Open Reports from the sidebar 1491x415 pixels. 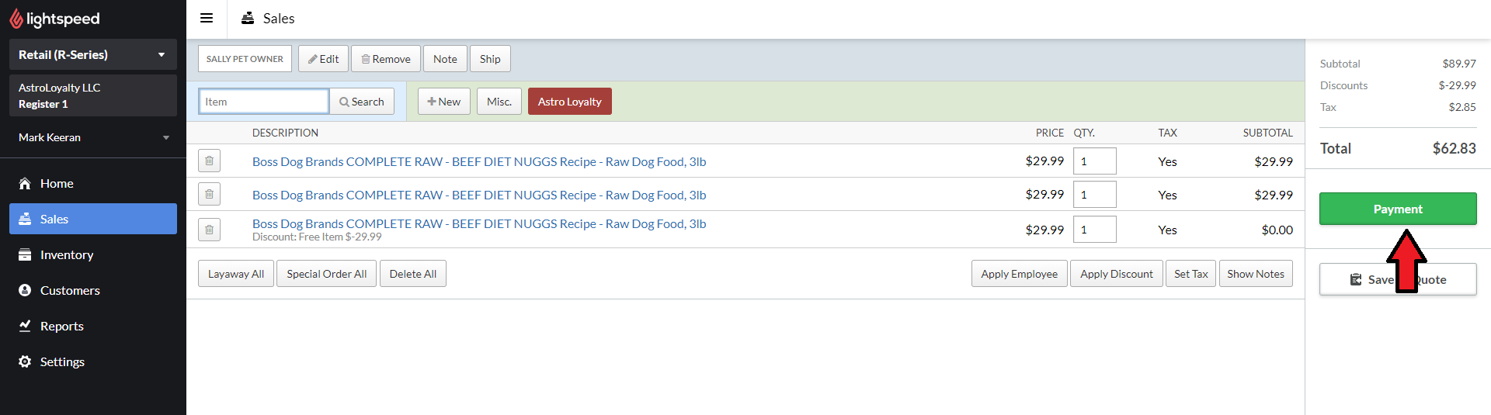pos(61,327)
